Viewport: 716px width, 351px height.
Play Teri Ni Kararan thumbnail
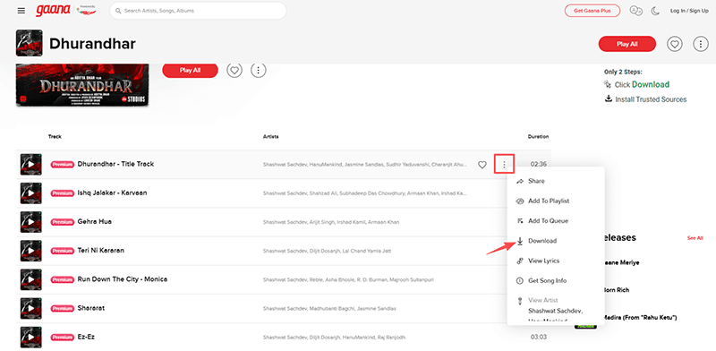[31, 251]
